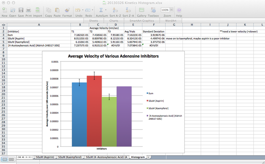Switch to 50uM (Kaempferol) sheet tab
Viewport: 265px width, 164px height.
tap(70, 157)
